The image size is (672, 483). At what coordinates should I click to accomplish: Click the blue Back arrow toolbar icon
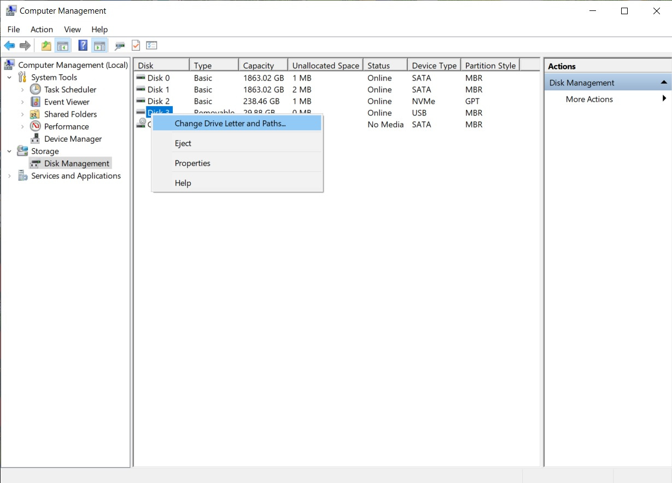(x=9, y=46)
